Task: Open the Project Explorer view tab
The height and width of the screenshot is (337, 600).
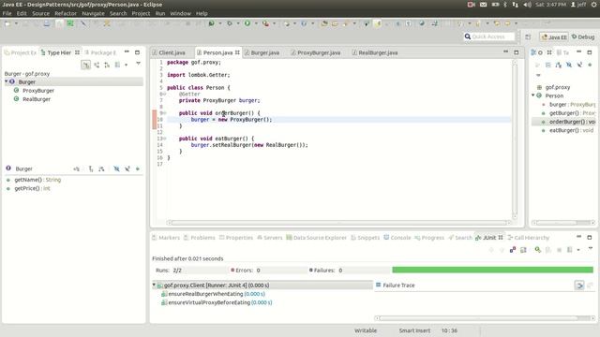Action: (x=21, y=52)
